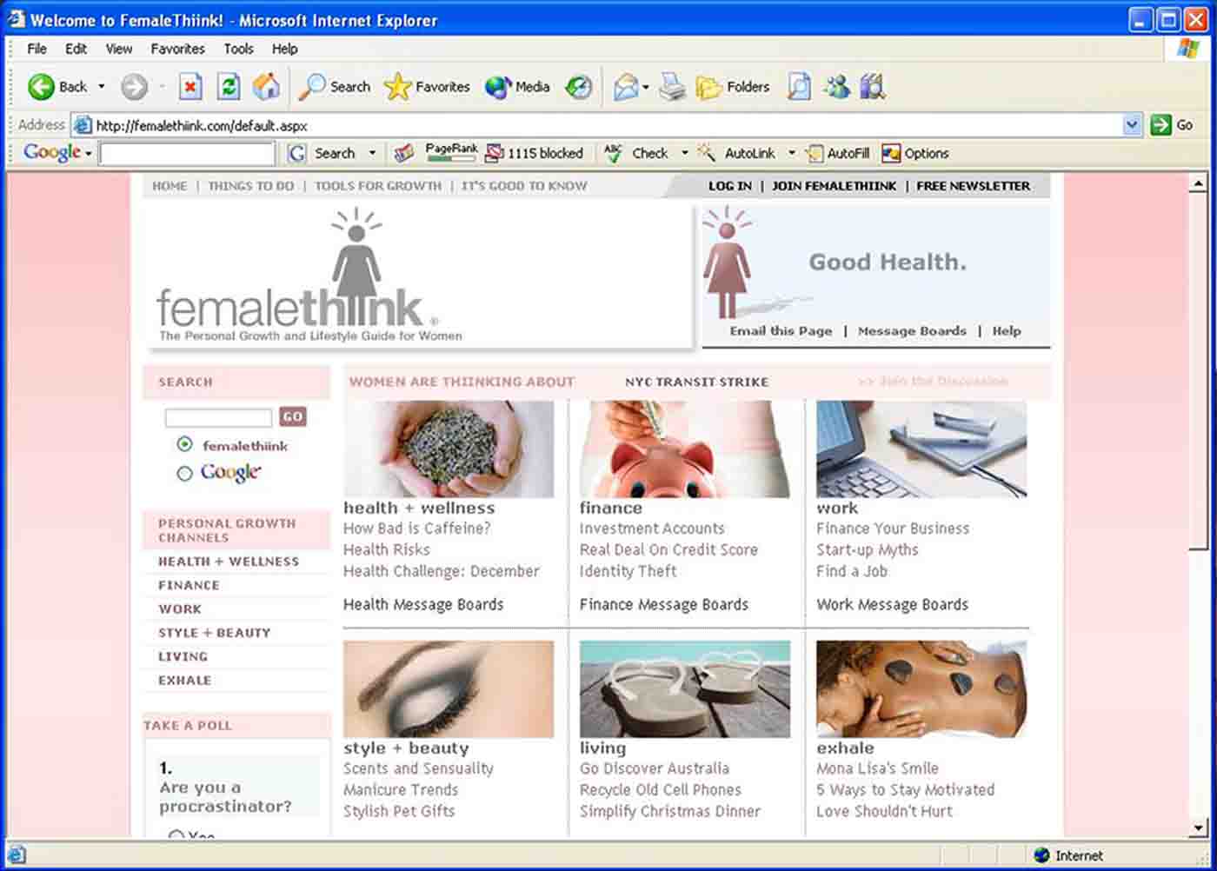1217x871 pixels.
Task: Open the Edit menu
Action: [x=76, y=49]
